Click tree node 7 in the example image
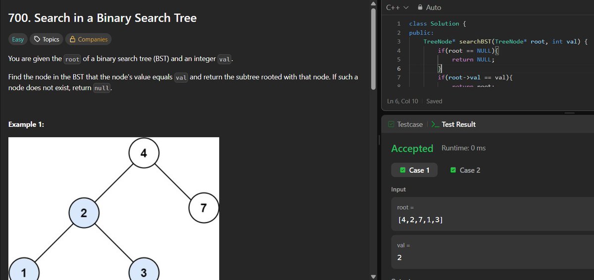The width and height of the screenshot is (594, 280). click(x=203, y=208)
